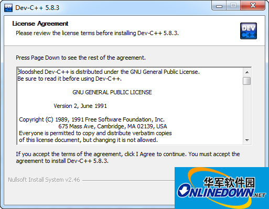Click the 'Please review the license terms' subtitle
Screen dimensions: 269x209
point(98,33)
